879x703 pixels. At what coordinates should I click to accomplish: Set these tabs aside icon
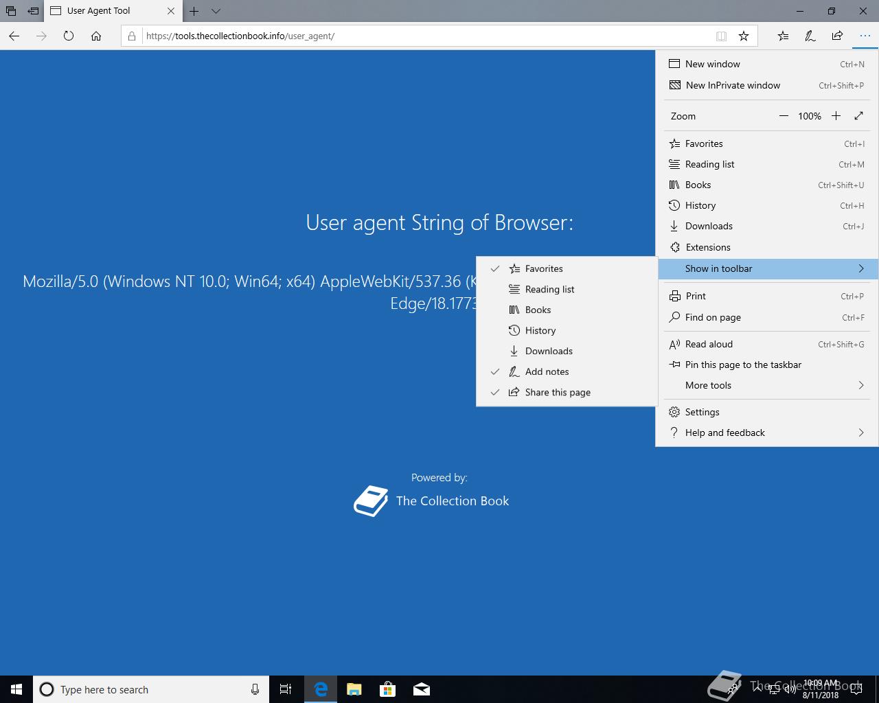tap(33, 11)
